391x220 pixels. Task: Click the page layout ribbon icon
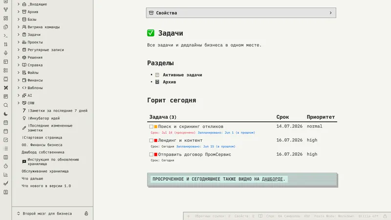pyautogui.click(x=6, y=62)
